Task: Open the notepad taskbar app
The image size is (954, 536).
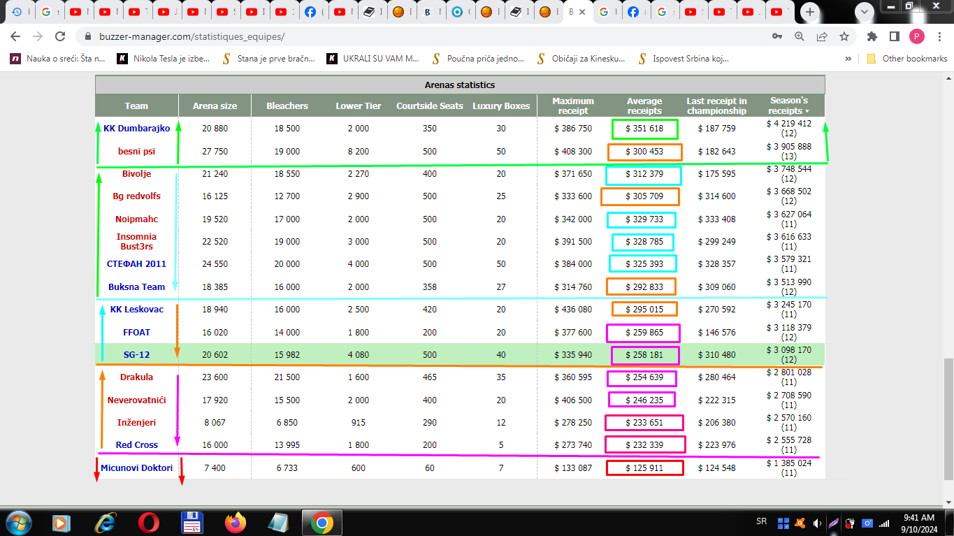Action: [x=278, y=522]
